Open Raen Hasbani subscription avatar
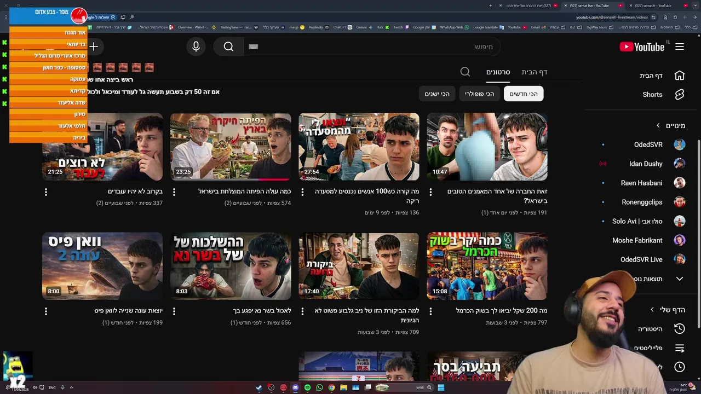Image resolution: width=701 pixels, height=394 pixels. point(680,183)
